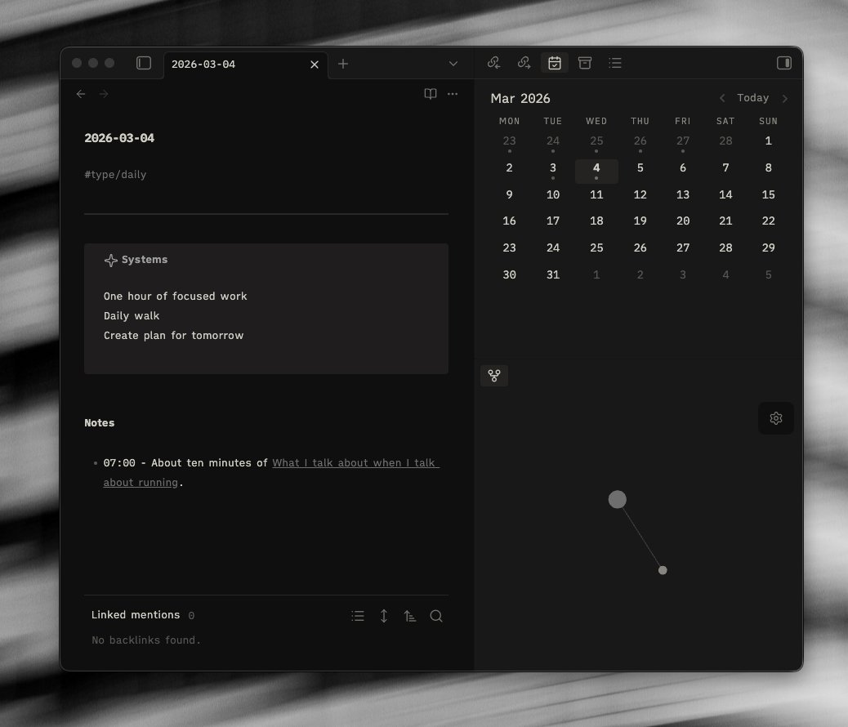Open the running book note link
Viewport: 848px width, 727px height.
[x=271, y=473]
